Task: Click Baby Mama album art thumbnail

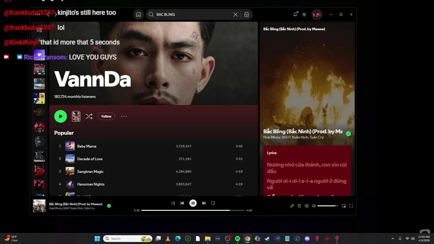Action: [x=70, y=146]
